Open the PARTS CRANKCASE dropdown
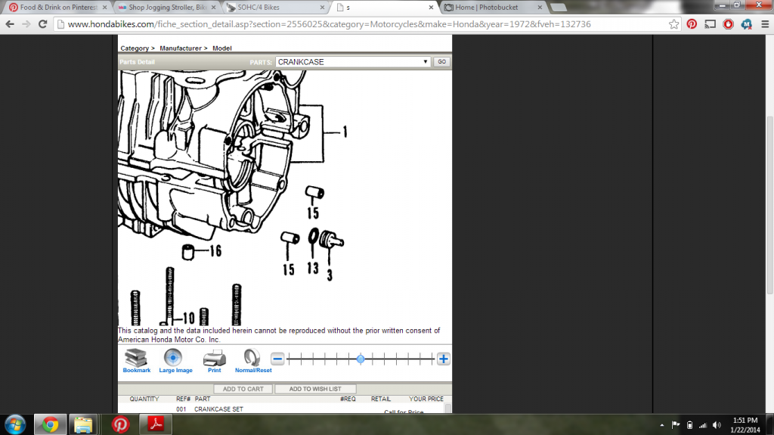 pyautogui.click(x=352, y=62)
